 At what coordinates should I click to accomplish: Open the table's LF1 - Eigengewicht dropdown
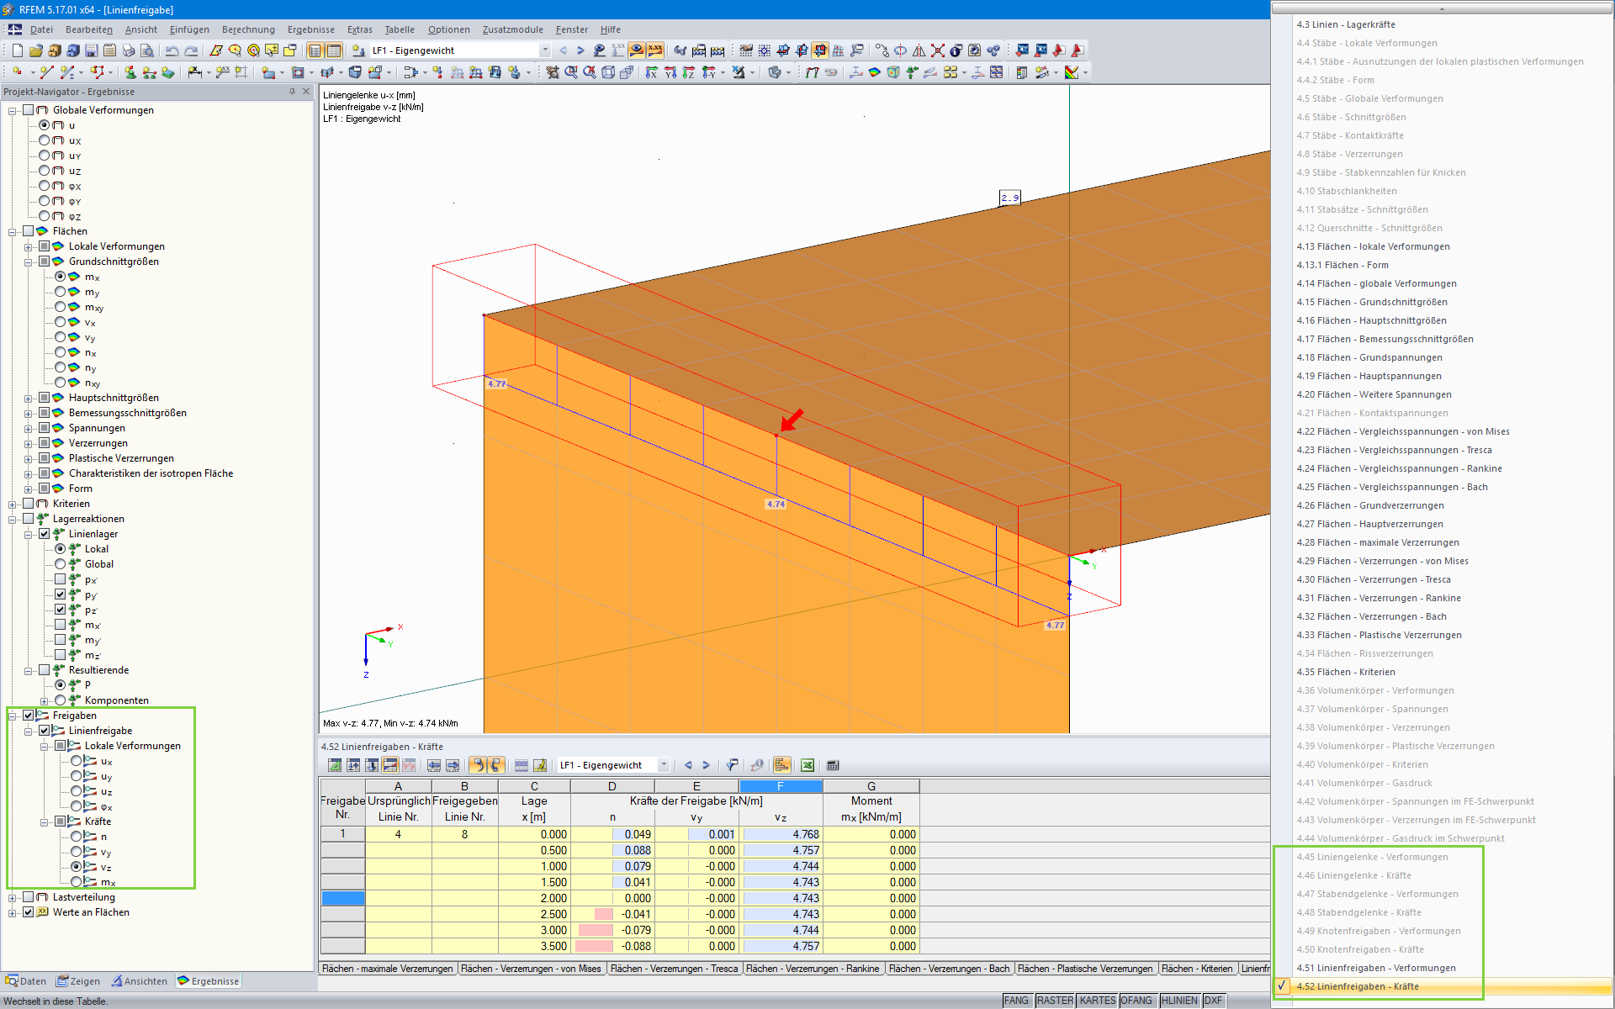(x=664, y=765)
